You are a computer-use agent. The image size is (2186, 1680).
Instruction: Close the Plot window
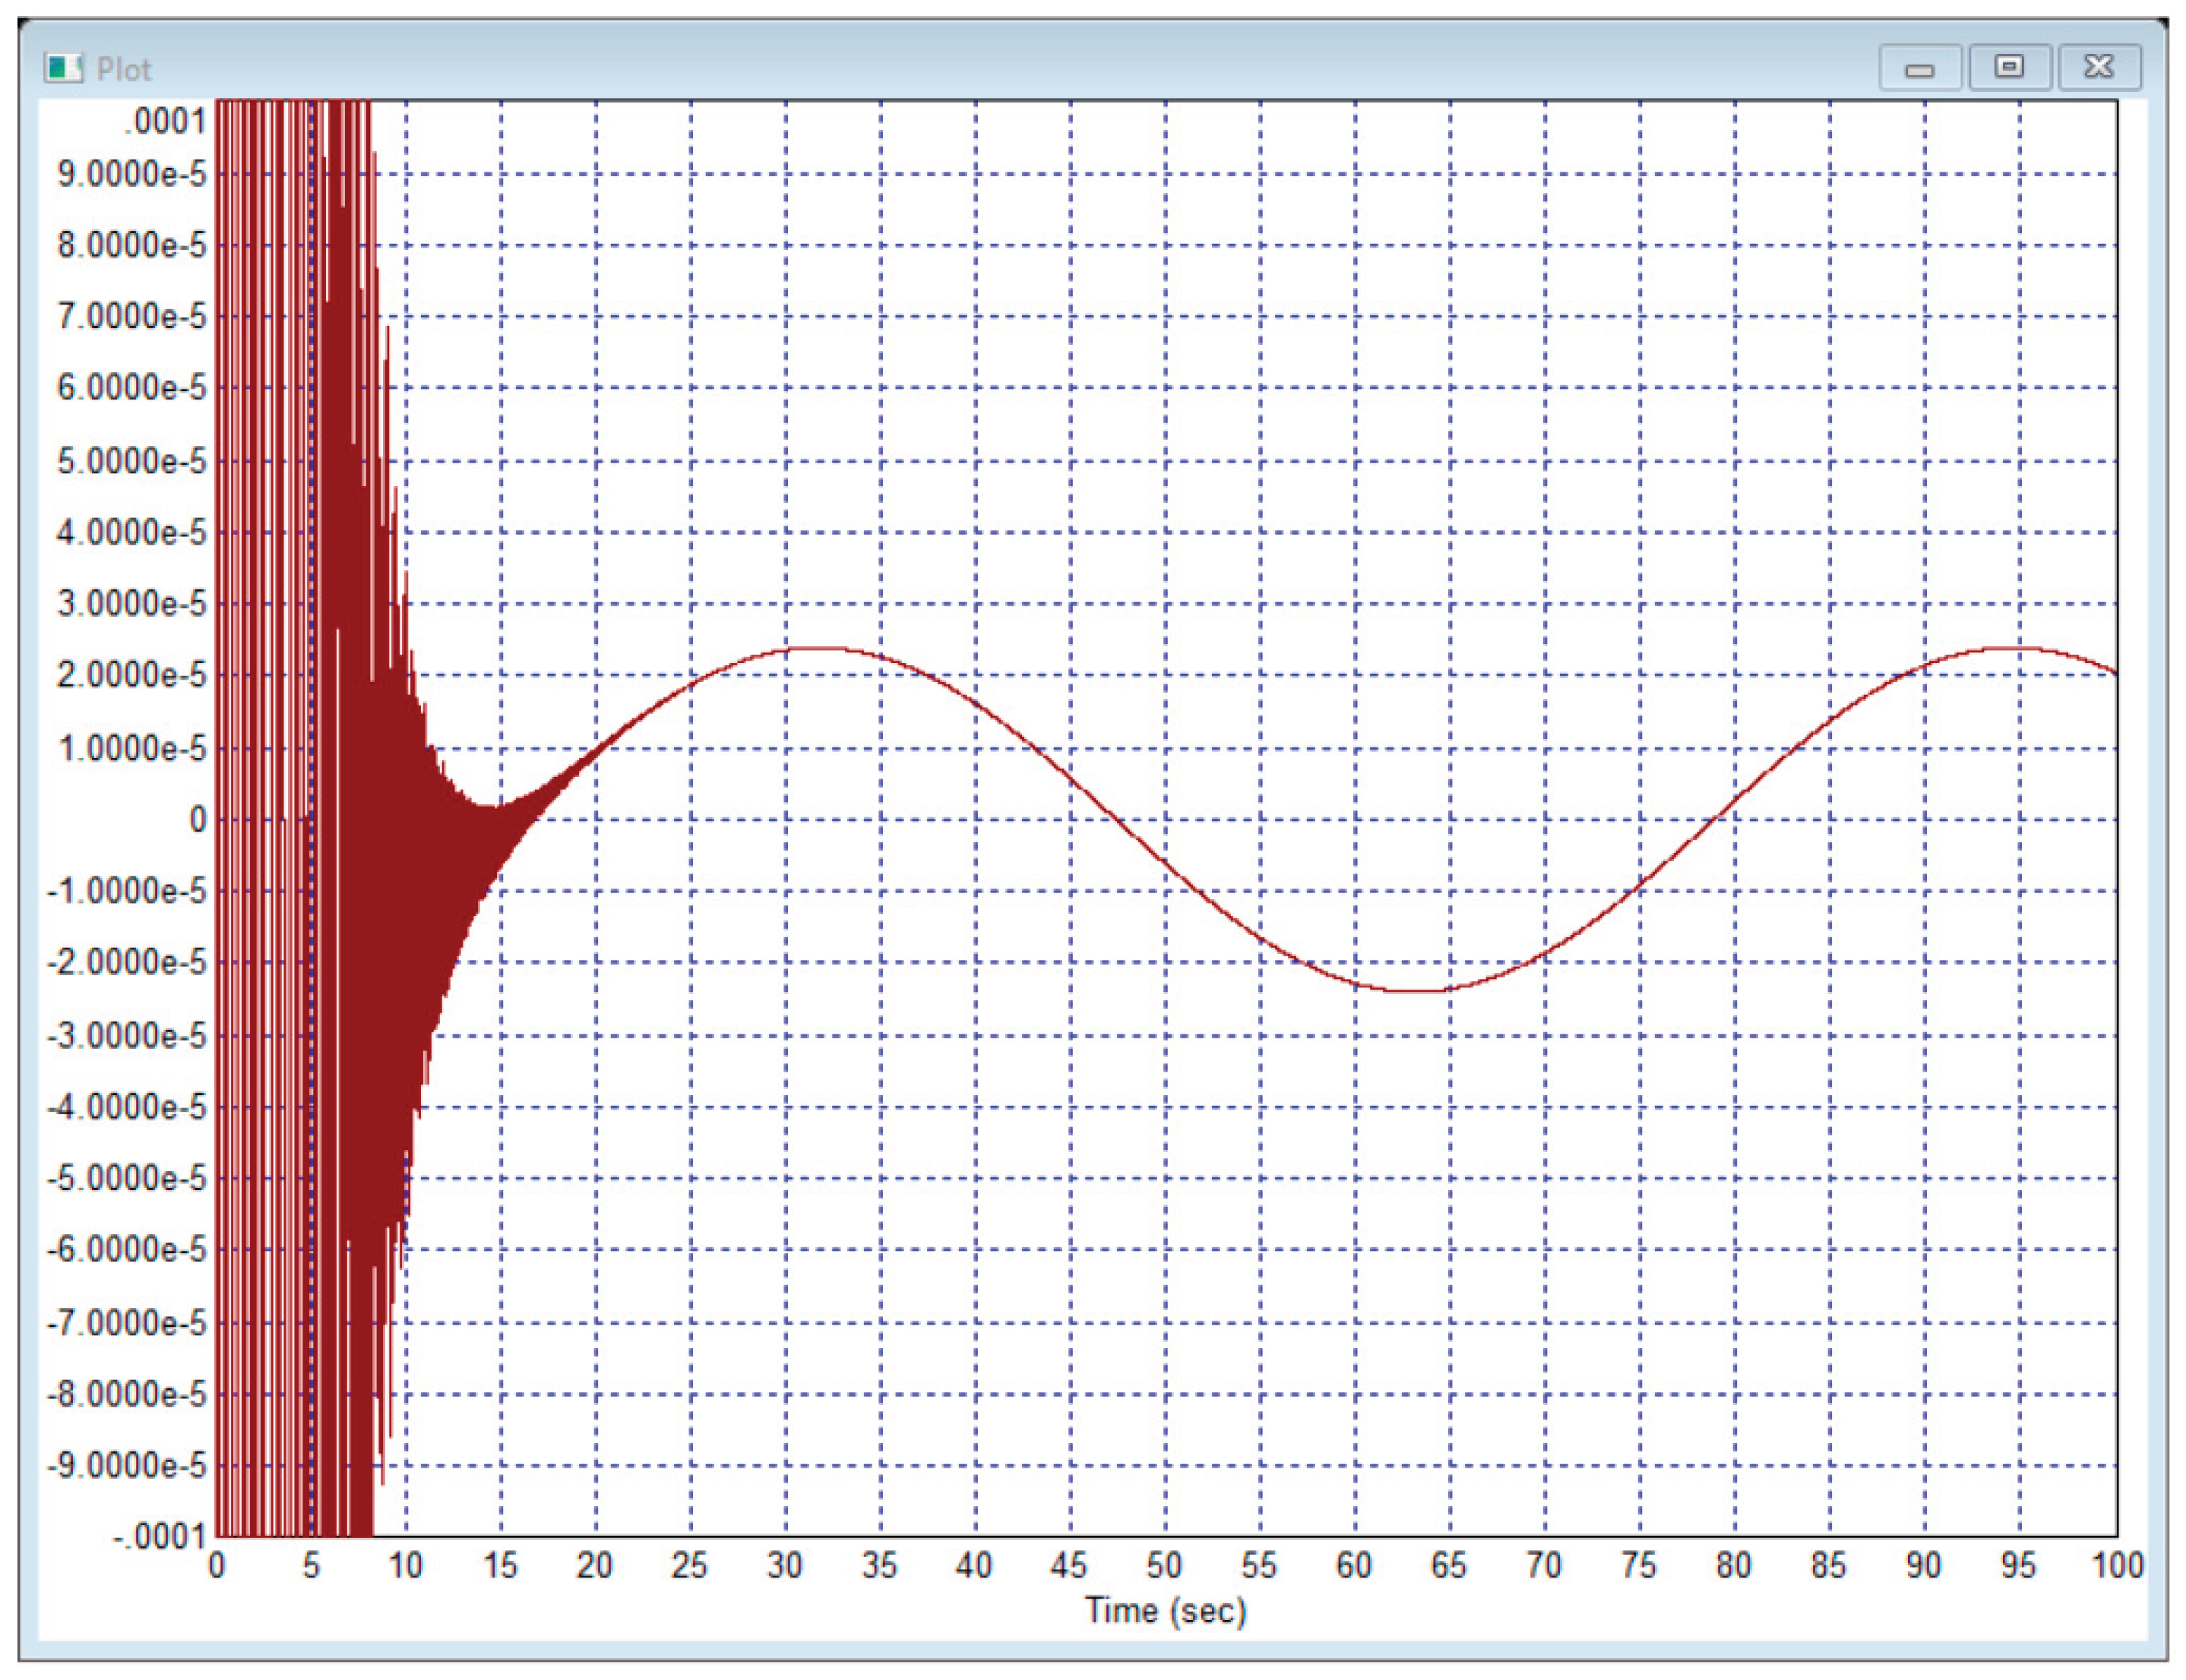click(2099, 67)
